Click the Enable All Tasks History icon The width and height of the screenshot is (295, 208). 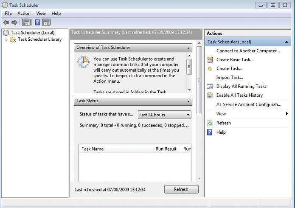click(210, 96)
